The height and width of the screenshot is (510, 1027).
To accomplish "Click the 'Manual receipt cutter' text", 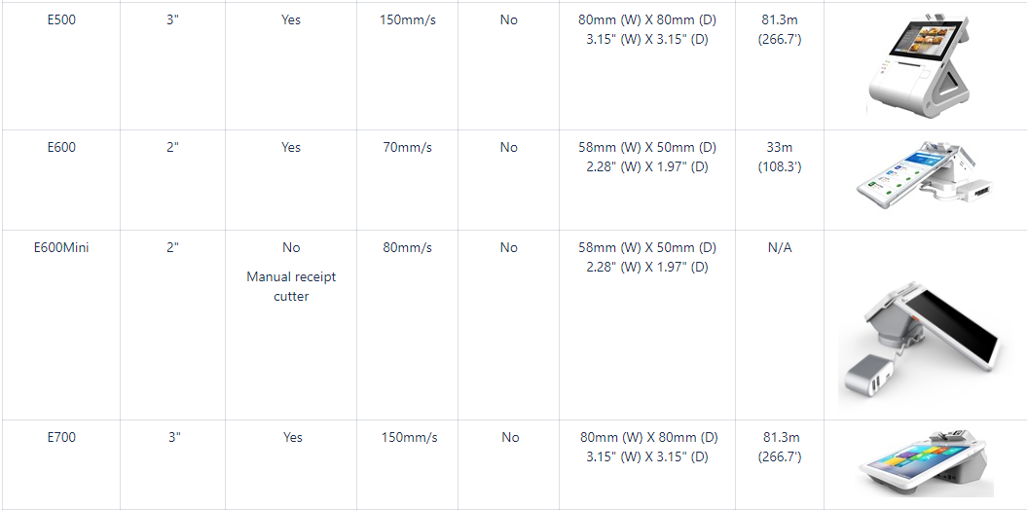I will [x=291, y=286].
